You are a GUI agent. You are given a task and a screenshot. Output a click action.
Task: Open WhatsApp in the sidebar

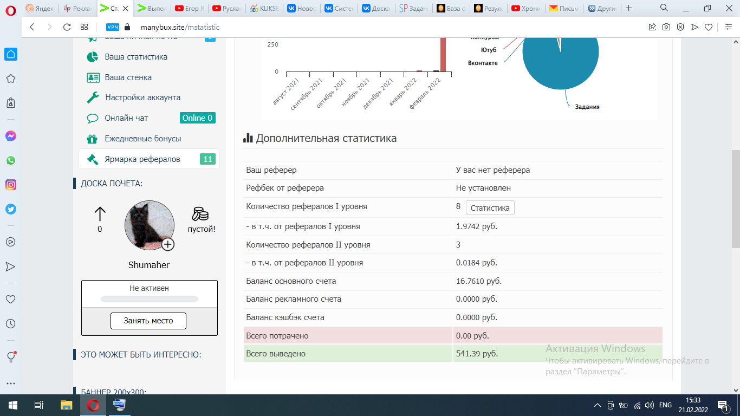coord(10,160)
